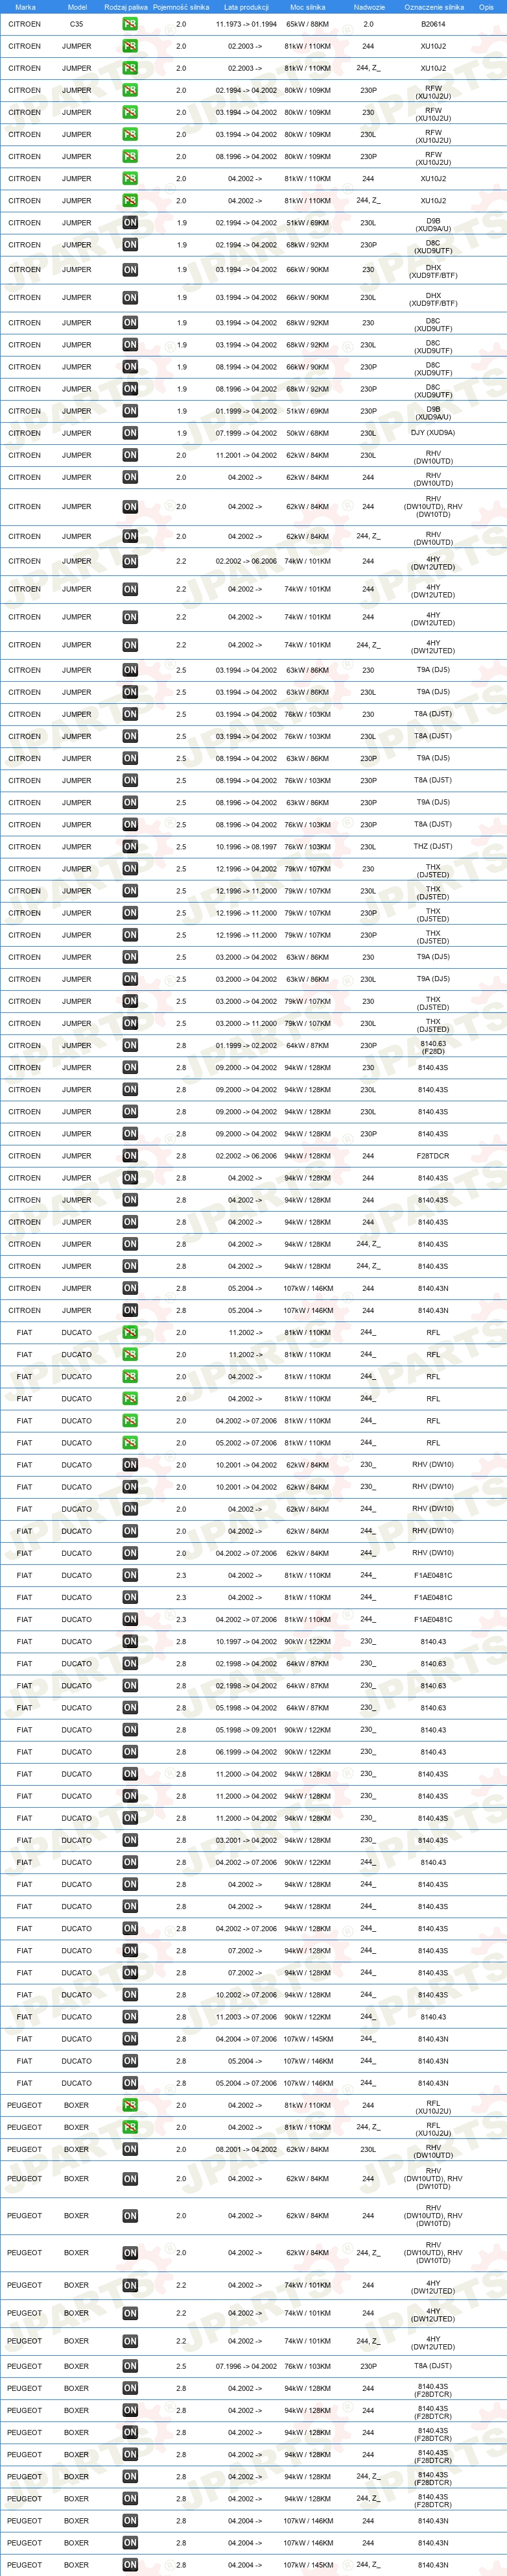Click the diesel ON icon in the THZ (DJ5T) row
This screenshot has height=2576, width=507.
tap(130, 847)
